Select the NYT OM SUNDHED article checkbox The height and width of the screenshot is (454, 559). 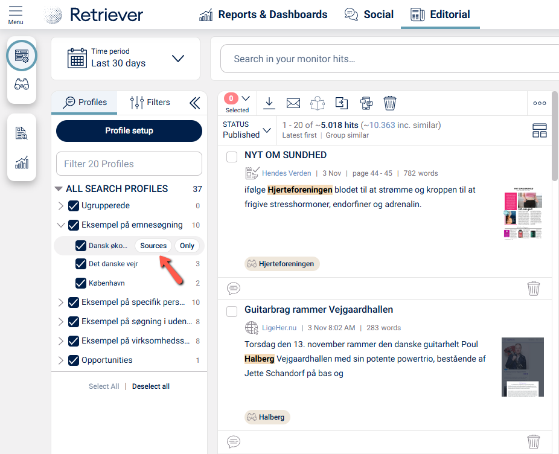click(232, 157)
